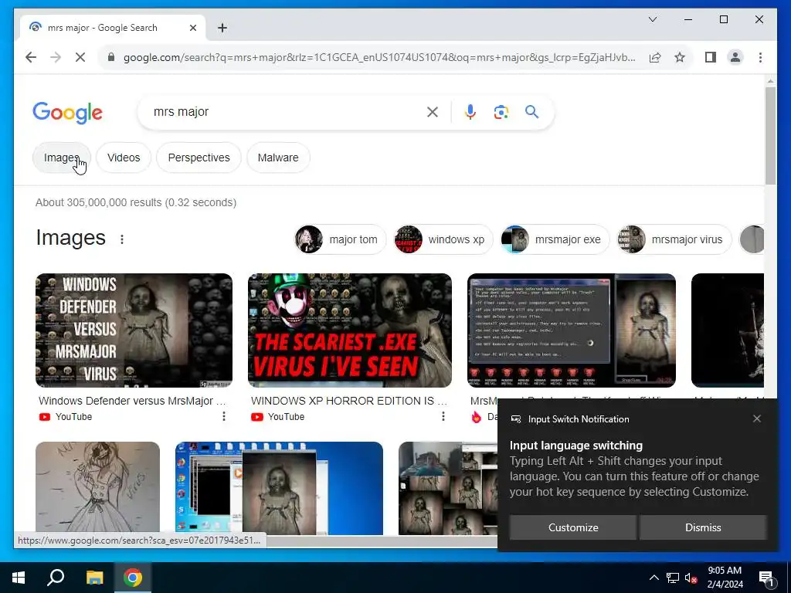Open Windows Defender versus MrsMajor link

[132, 401]
